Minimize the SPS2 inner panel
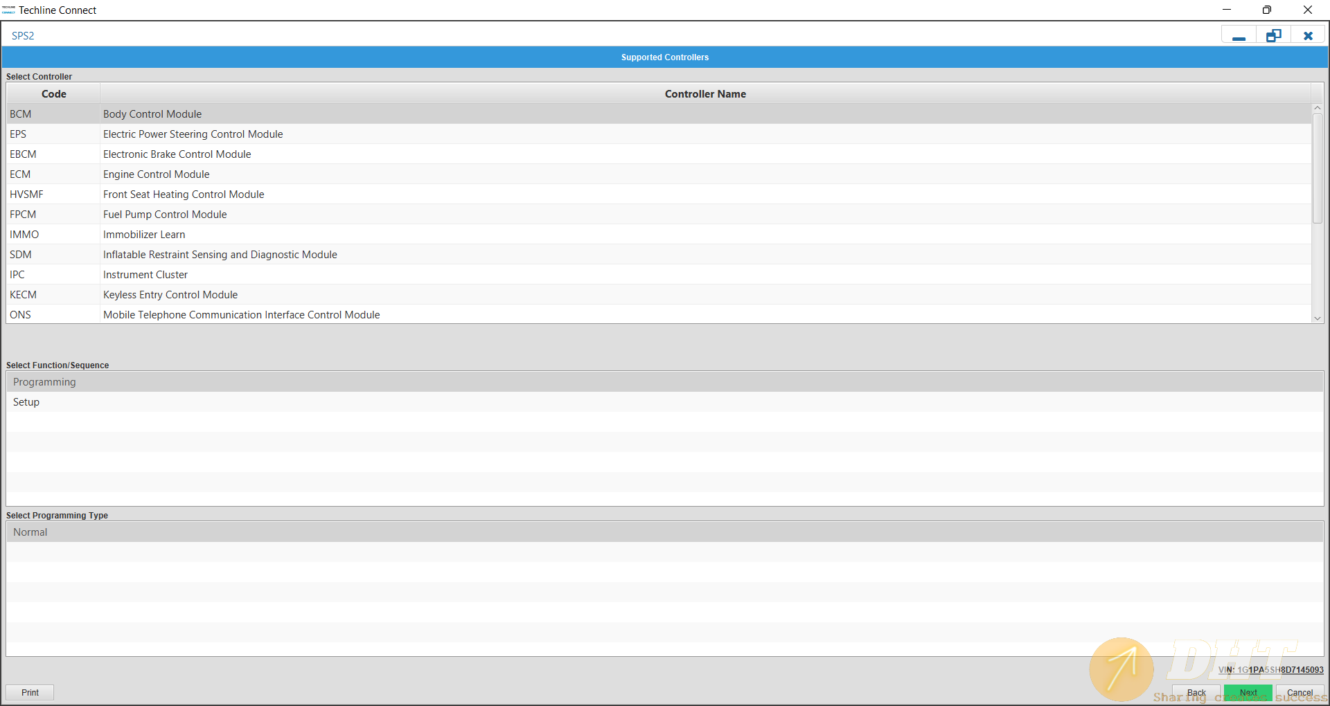 pos(1239,36)
